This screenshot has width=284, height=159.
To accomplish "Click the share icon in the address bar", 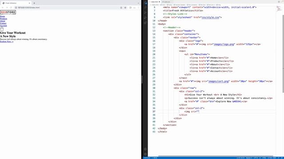I will (x=121, y=8).
